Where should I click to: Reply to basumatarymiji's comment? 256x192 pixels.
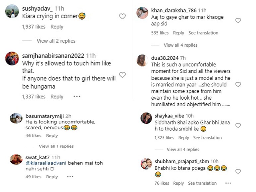pos(52,135)
